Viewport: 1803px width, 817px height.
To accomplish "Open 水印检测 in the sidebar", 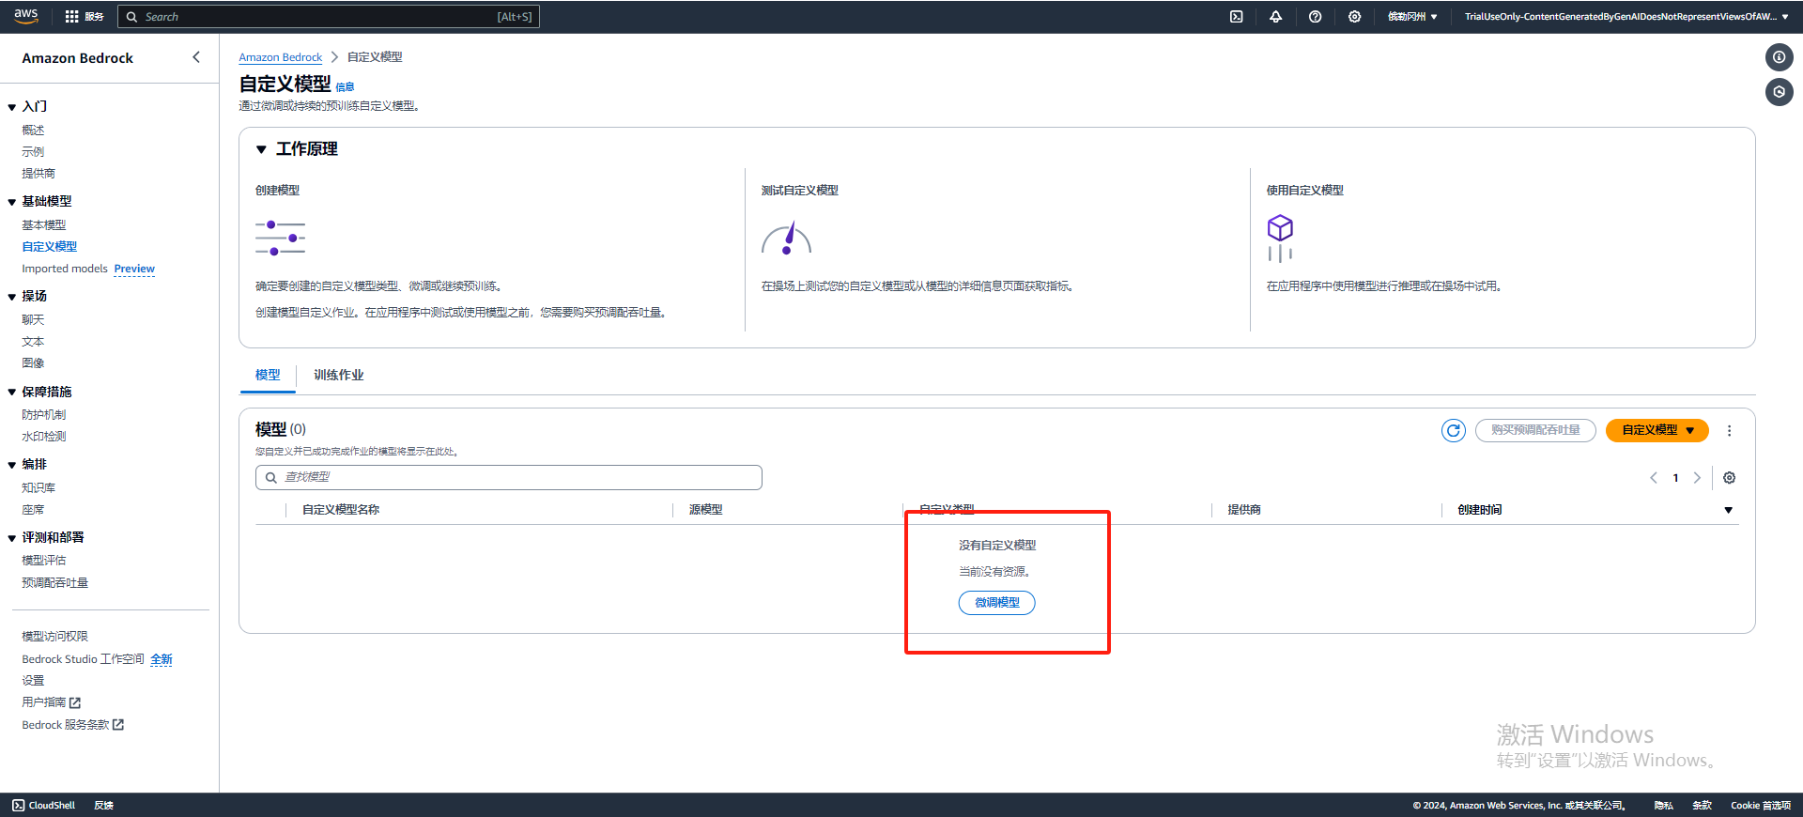I will (x=44, y=437).
